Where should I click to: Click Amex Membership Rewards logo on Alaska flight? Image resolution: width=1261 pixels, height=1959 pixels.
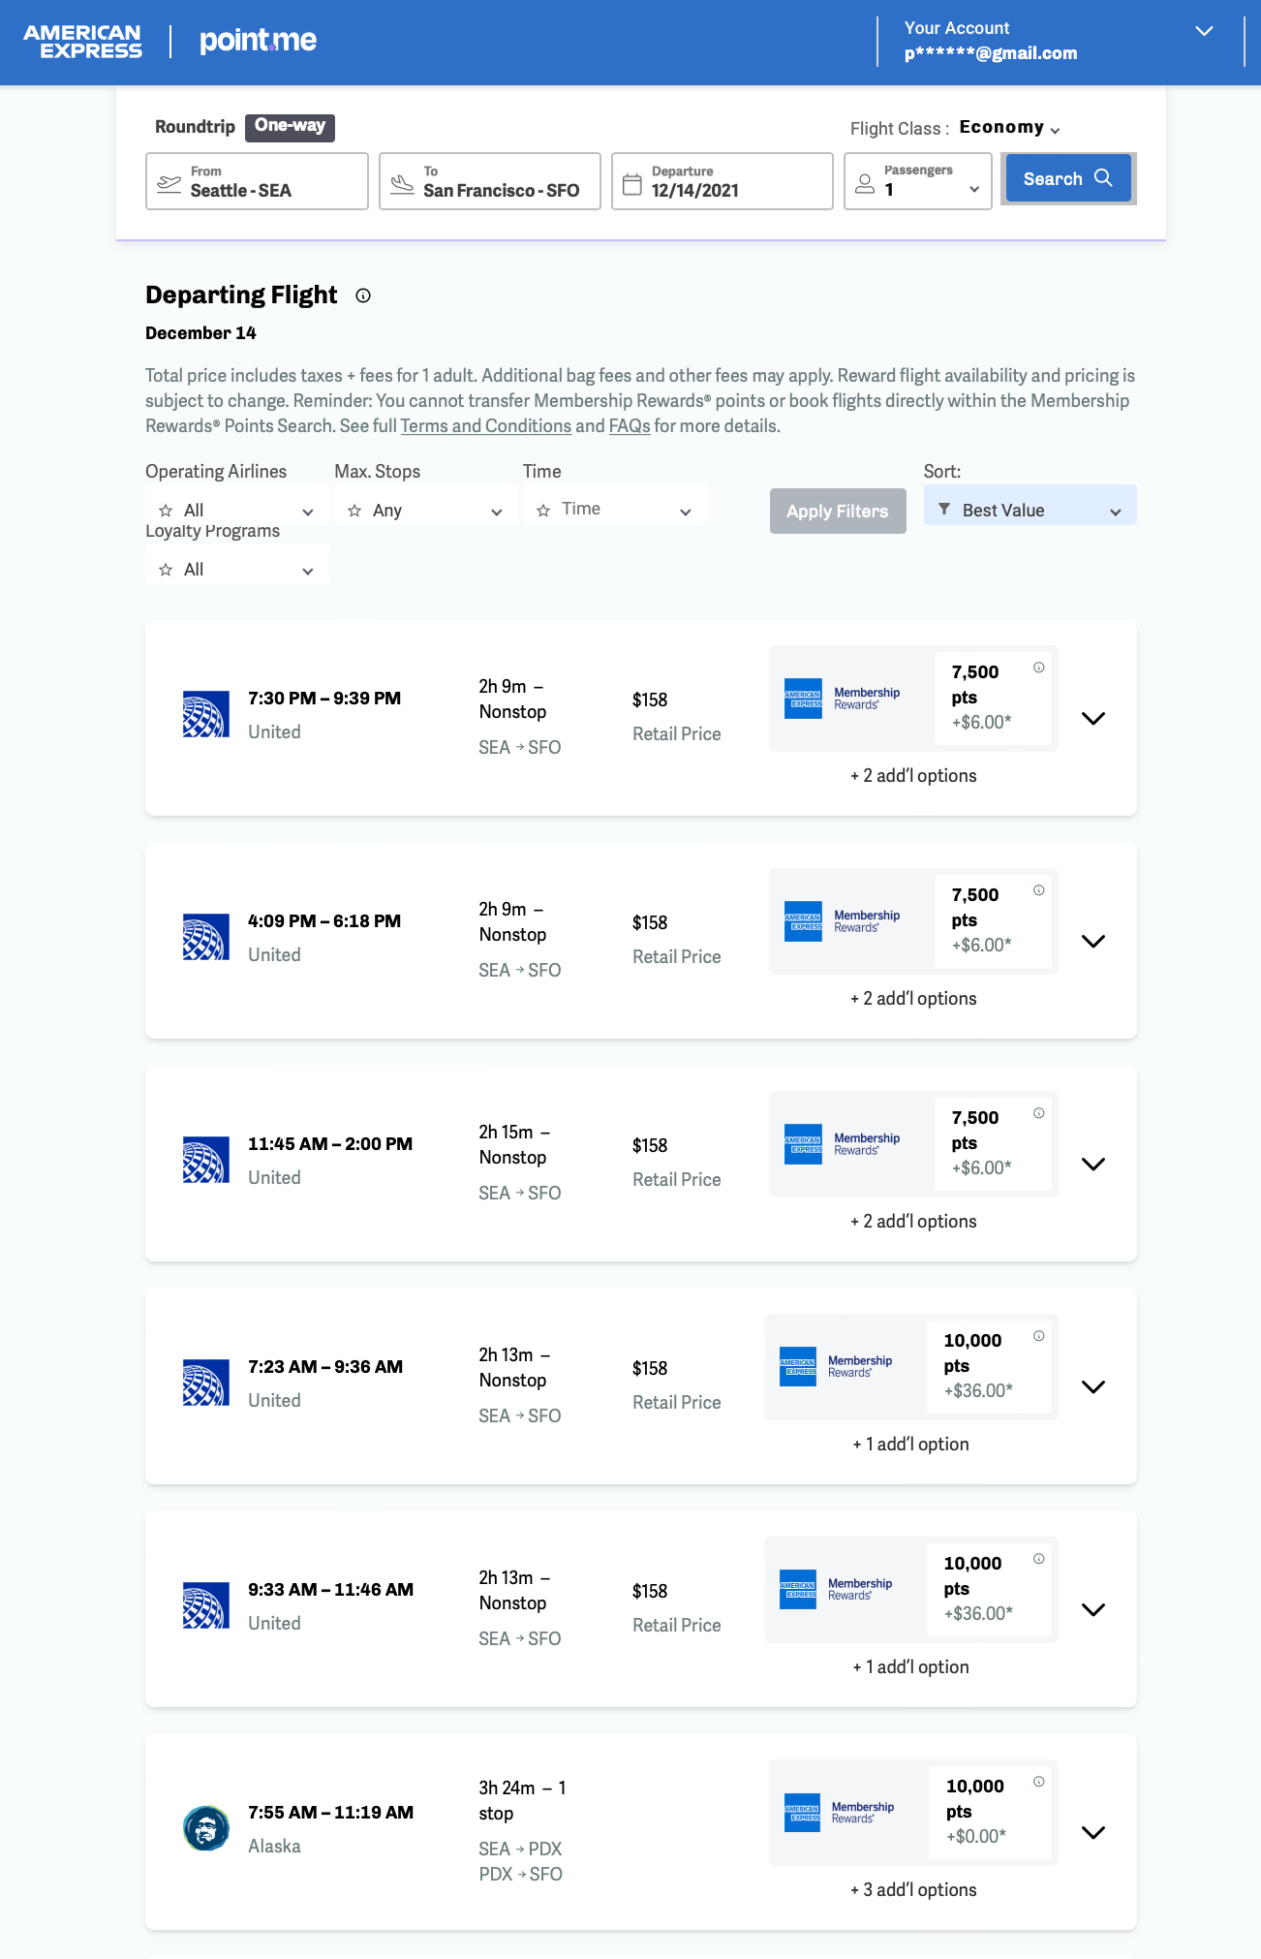pos(839,1813)
